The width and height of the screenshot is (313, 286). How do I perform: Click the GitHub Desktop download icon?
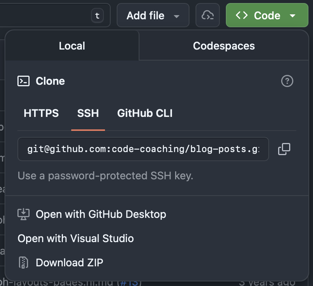(23, 214)
